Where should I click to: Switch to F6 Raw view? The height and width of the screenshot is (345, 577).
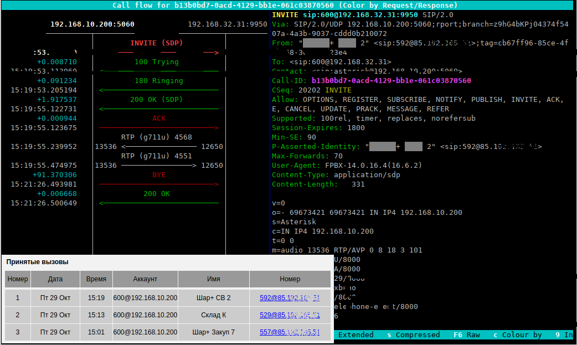coord(466,335)
